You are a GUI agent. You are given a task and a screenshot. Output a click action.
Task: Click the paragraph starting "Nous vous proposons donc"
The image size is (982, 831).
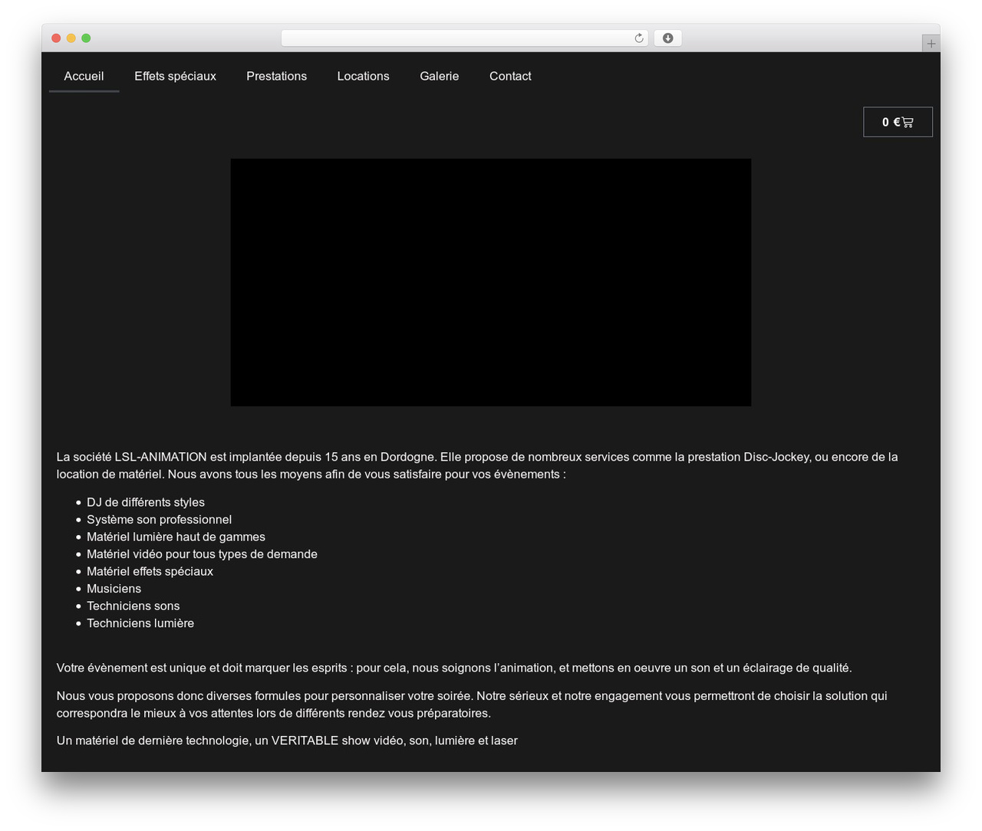click(x=472, y=705)
